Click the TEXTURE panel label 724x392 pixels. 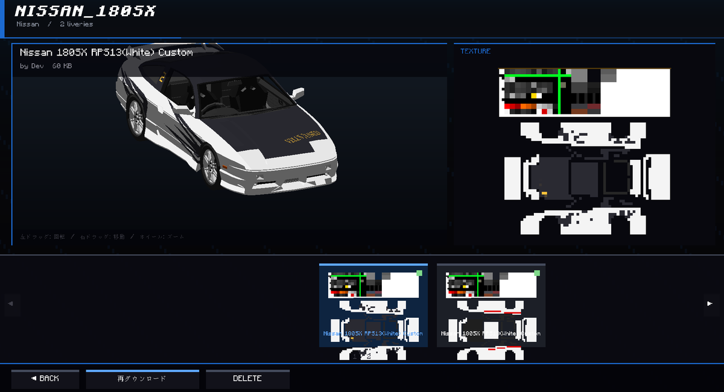[x=475, y=51]
